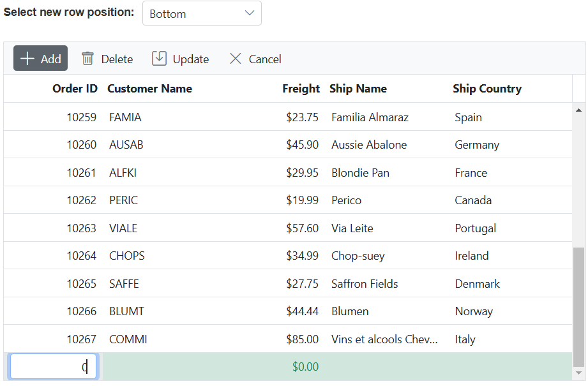Click the $0.00 Freight cell in new row
This screenshot has width=588, height=386.
point(305,366)
